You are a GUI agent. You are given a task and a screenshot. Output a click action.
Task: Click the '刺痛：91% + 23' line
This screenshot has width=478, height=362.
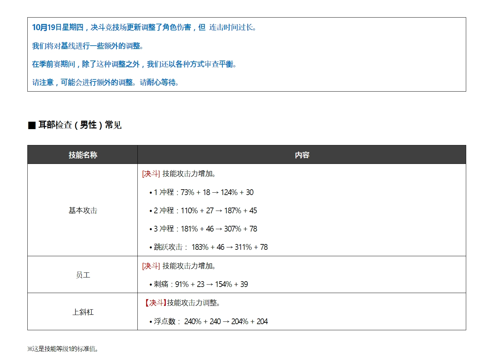199,284
